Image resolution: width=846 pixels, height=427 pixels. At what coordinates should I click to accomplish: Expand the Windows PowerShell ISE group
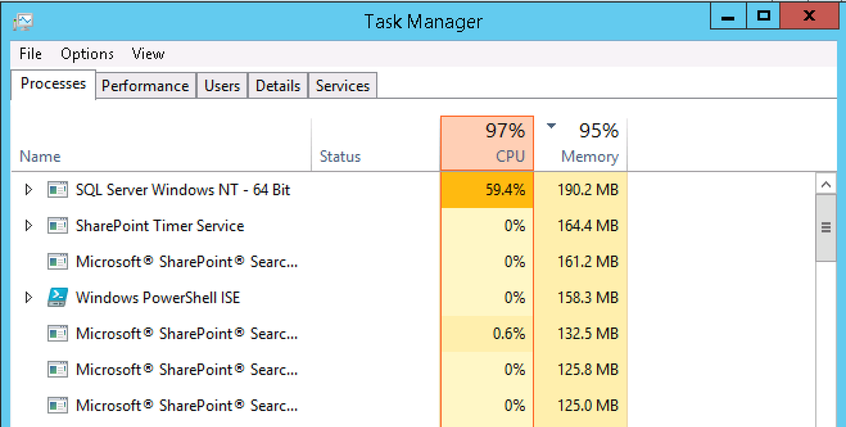tap(28, 297)
